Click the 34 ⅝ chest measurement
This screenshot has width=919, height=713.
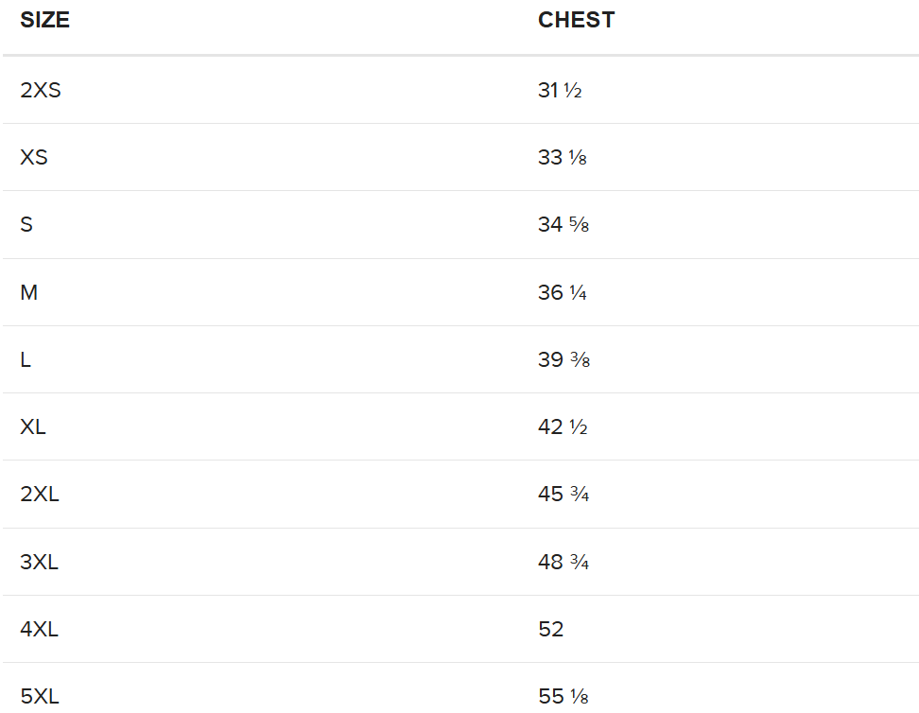tap(564, 225)
